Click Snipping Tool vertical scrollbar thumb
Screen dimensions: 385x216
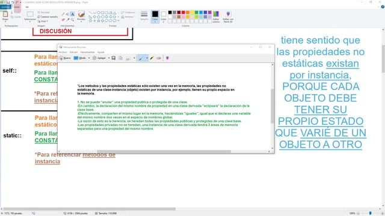(x=272, y=106)
